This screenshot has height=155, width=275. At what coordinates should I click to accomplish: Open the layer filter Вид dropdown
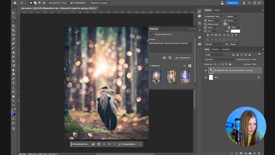[x=214, y=55]
